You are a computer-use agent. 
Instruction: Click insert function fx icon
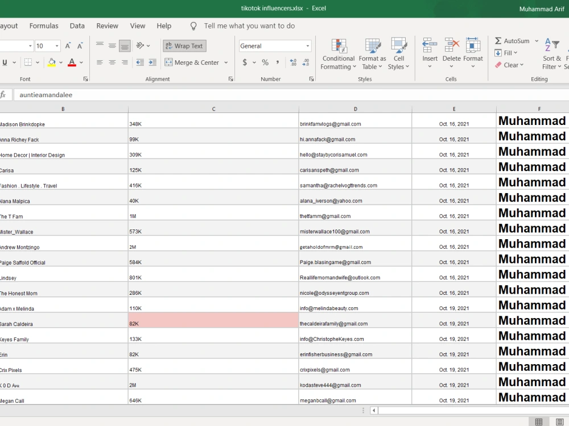coord(3,95)
